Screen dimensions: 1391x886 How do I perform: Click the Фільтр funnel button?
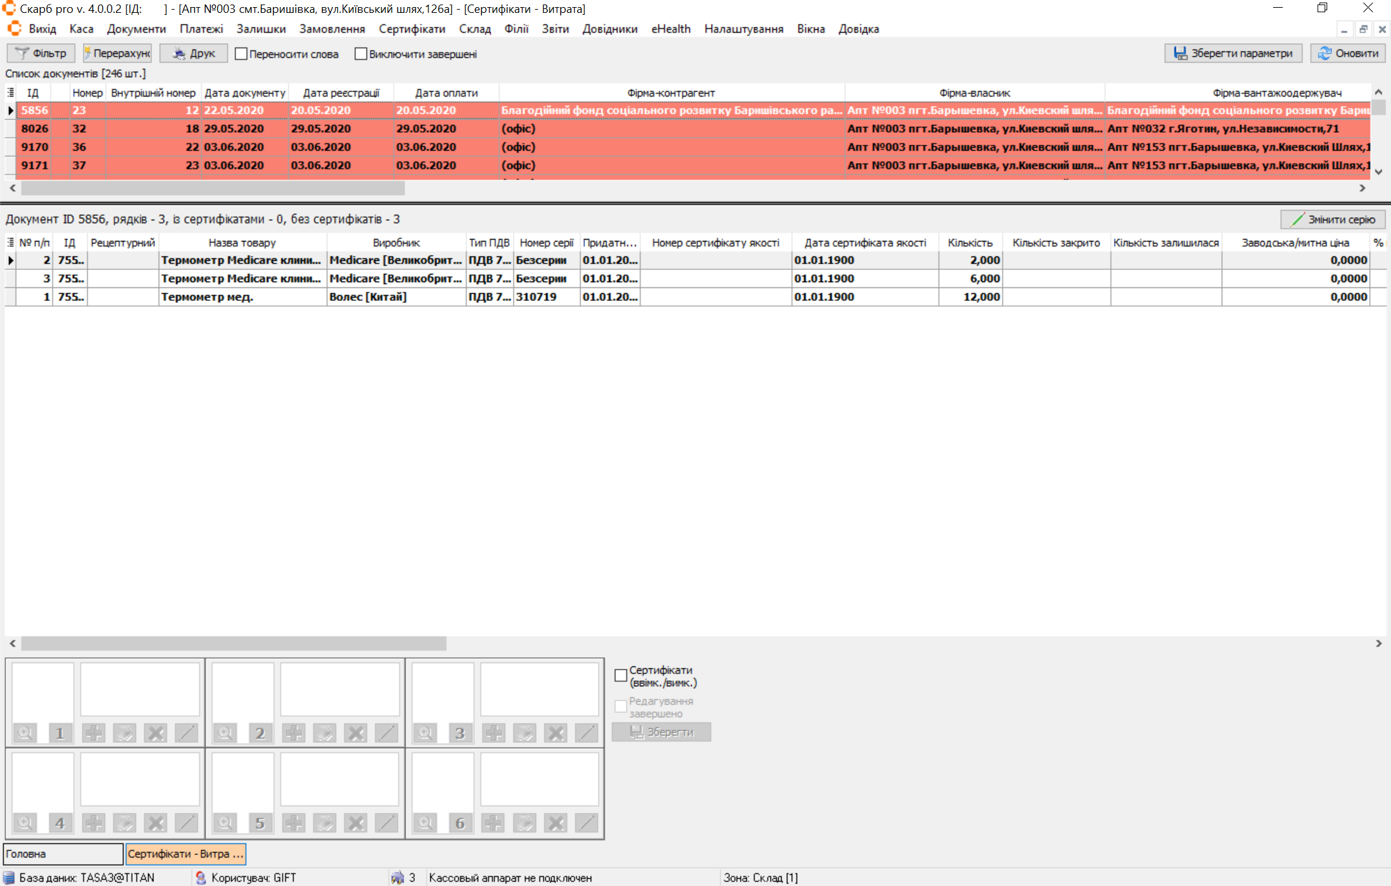click(41, 53)
